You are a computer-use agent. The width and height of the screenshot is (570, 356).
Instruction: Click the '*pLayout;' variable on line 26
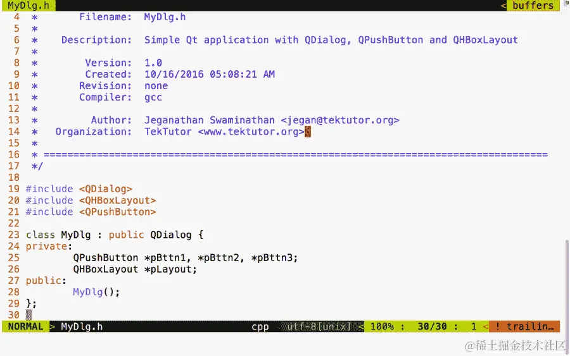click(x=170, y=269)
